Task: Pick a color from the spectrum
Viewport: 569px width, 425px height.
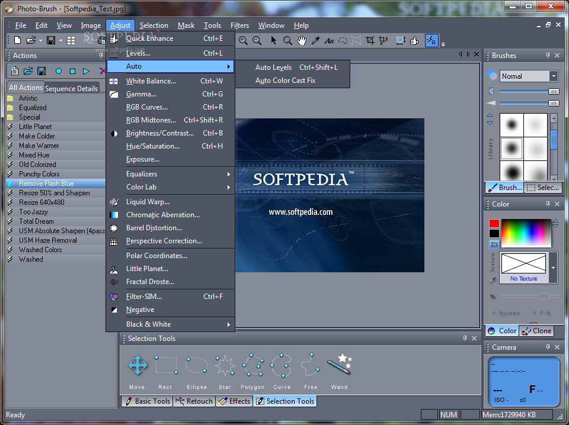Action: [x=526, y=233]
